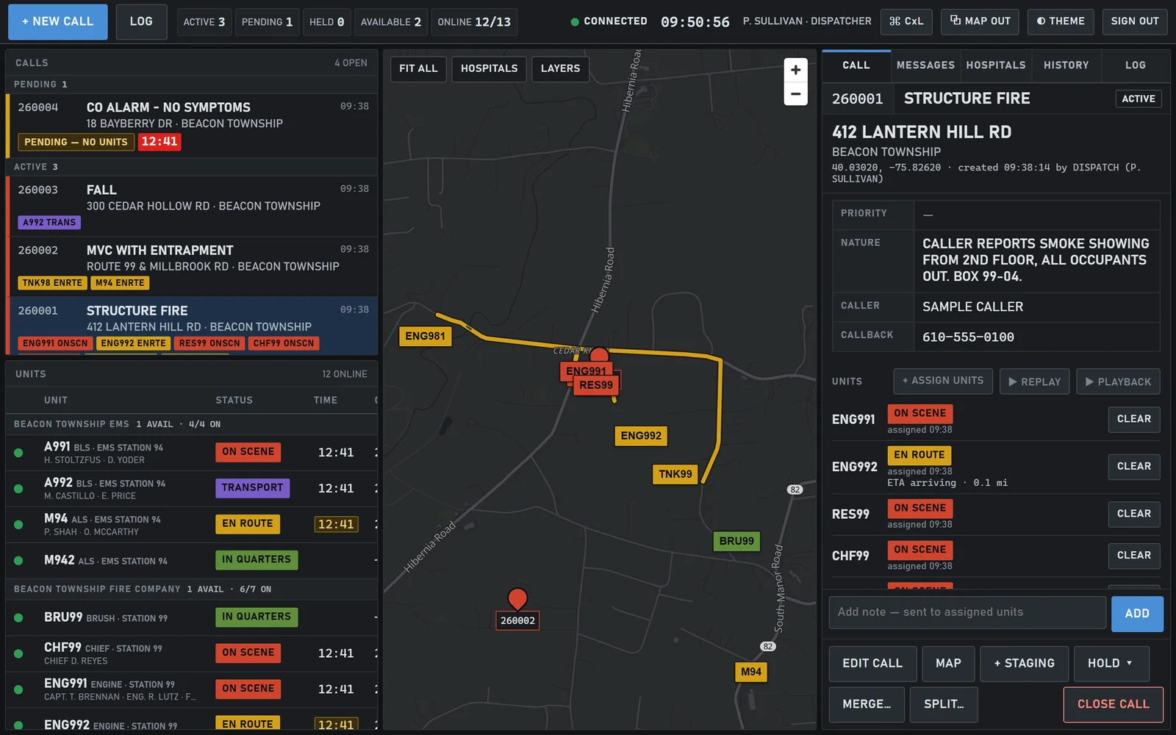1176x735 pixels.
Task: Start REPLAY for the call
Action: coord(1034,381)
